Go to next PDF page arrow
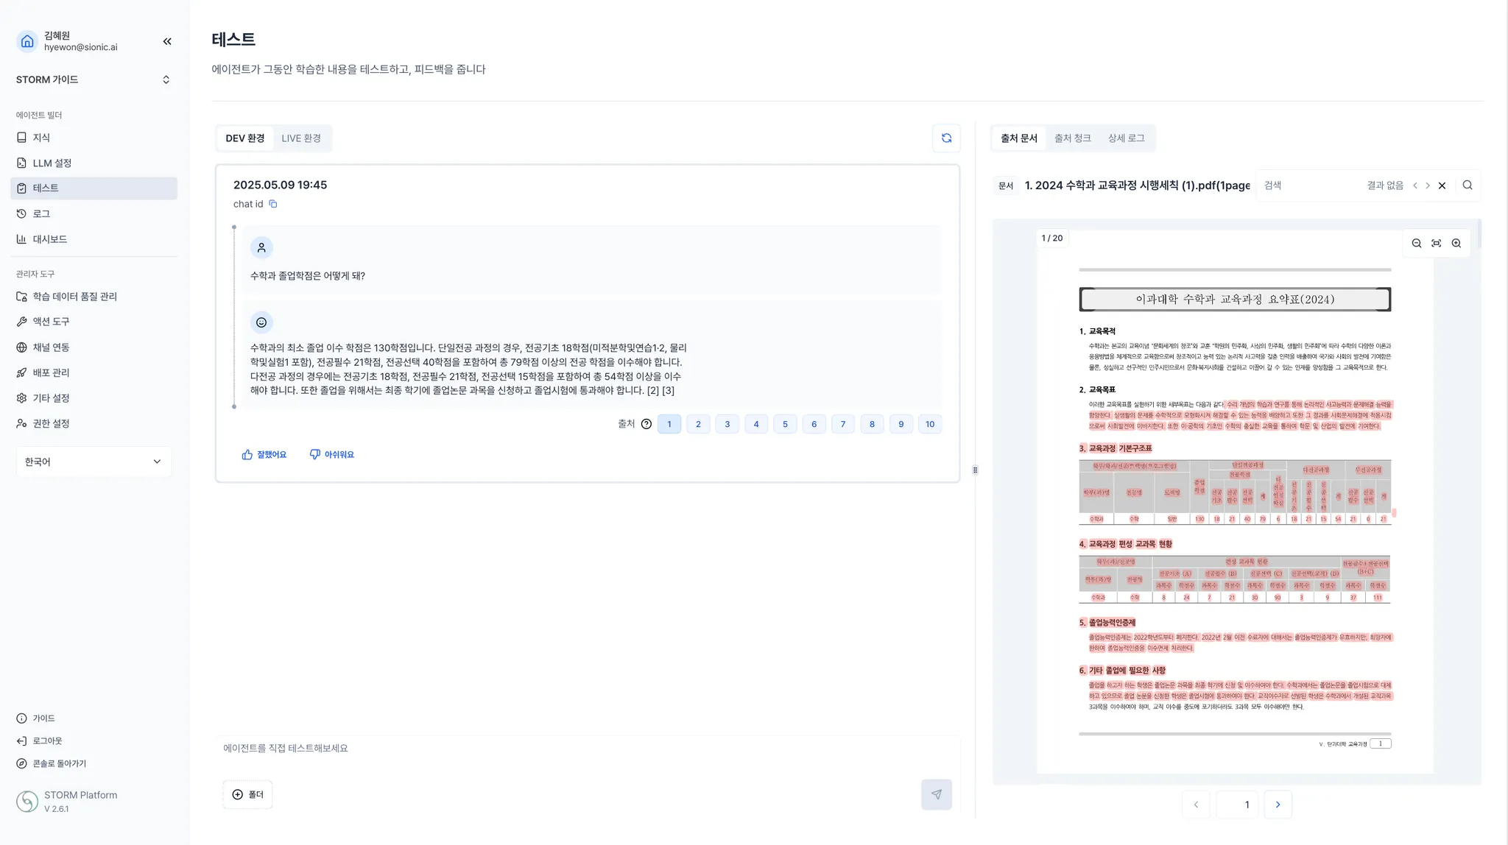The height and width of the screenshot is (845, 1508). tap(1278, 805)
